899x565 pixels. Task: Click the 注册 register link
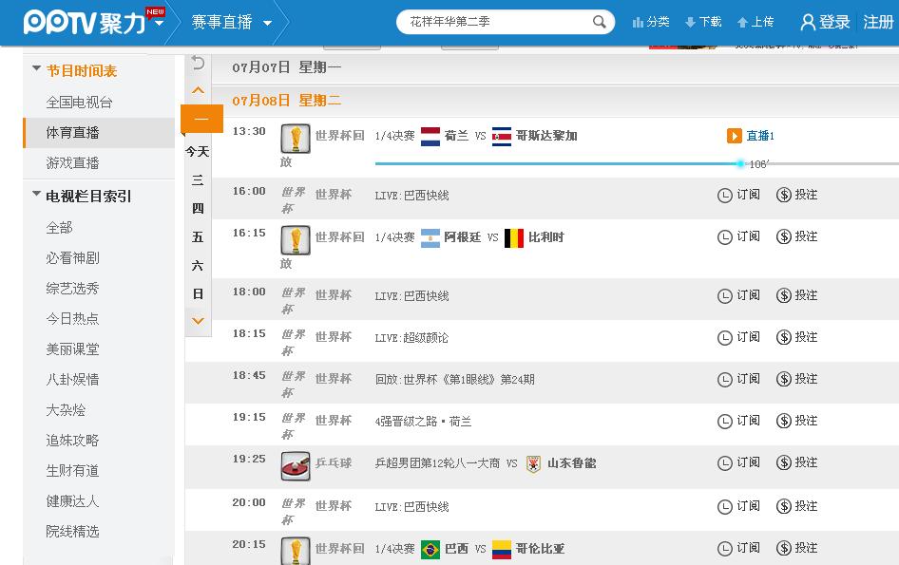pos(878,22)
